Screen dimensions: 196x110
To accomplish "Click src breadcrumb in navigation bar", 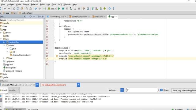I will 14,13.
